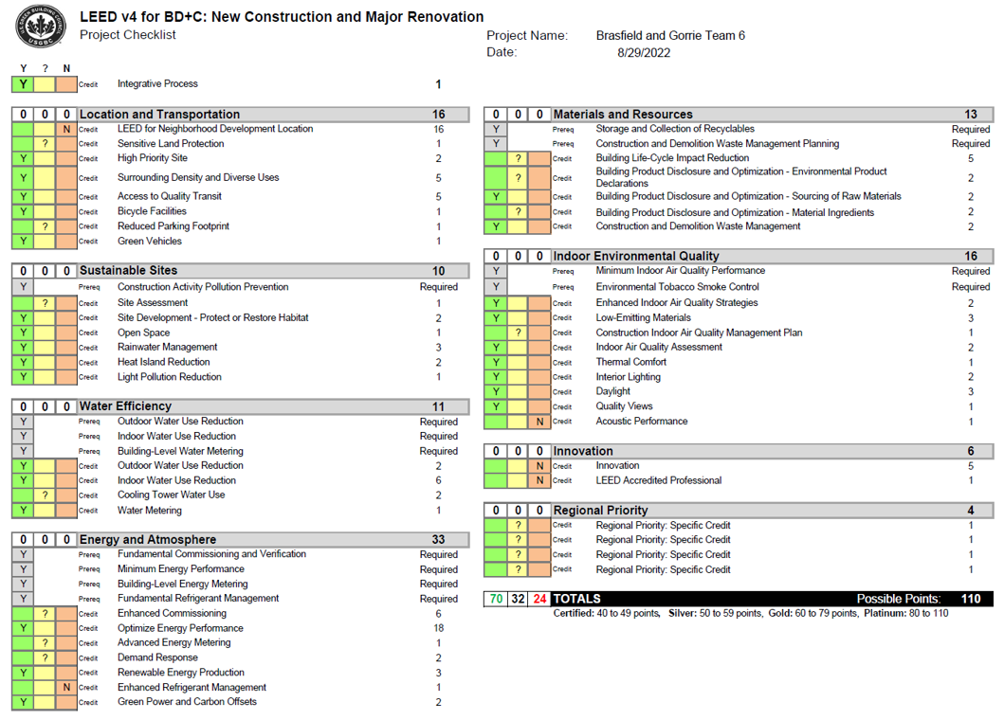1004x720 pixels.
Task: Click Access to Quality Transit credit name
Action: 170,196
